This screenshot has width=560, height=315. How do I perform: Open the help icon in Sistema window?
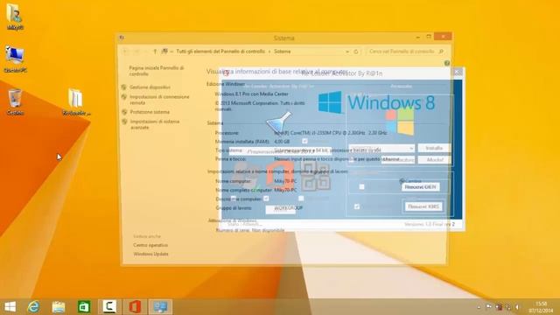click(447, 63)
